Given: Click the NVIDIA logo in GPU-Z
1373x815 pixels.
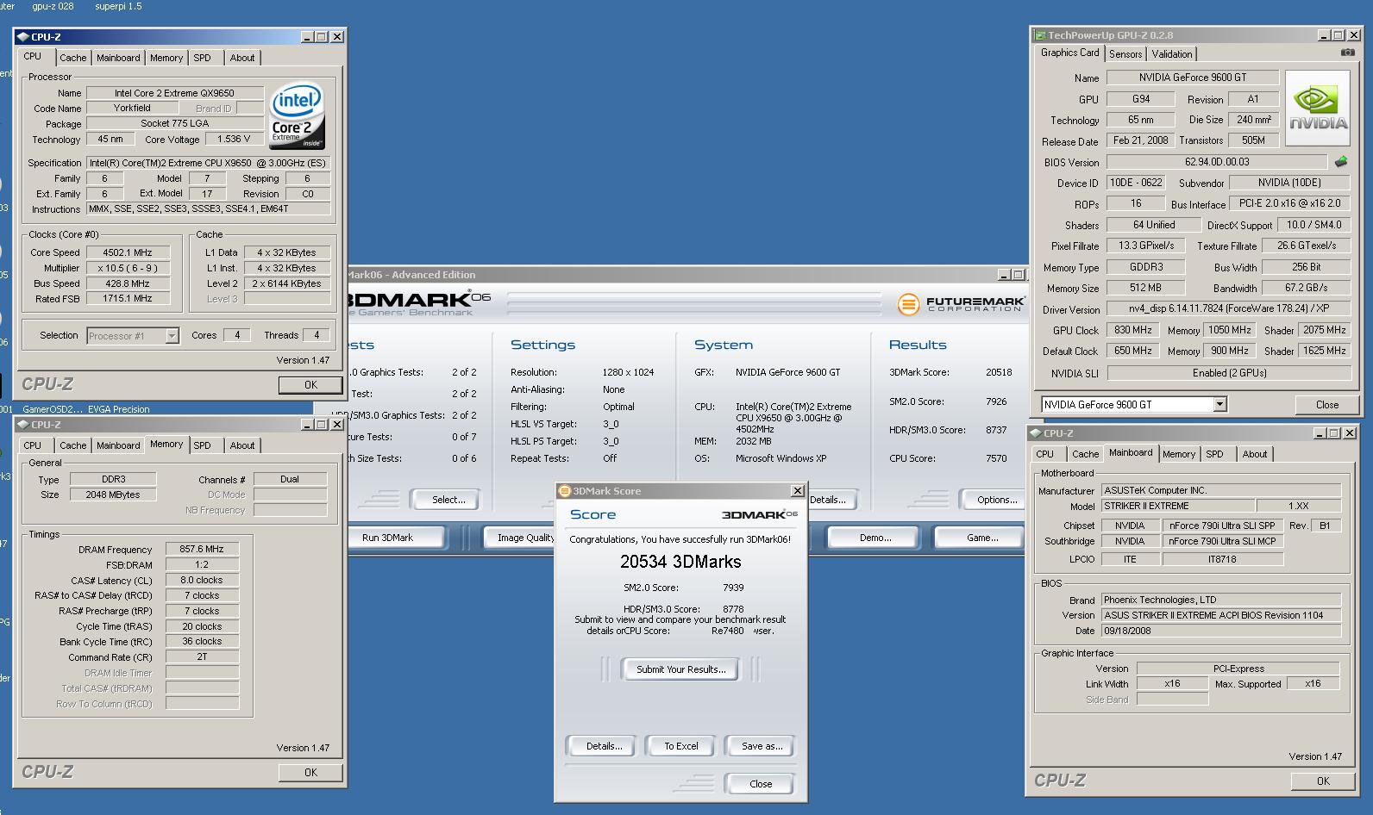Looking at the screenshot, I should pyautogui.click(x=1318, y=109).
